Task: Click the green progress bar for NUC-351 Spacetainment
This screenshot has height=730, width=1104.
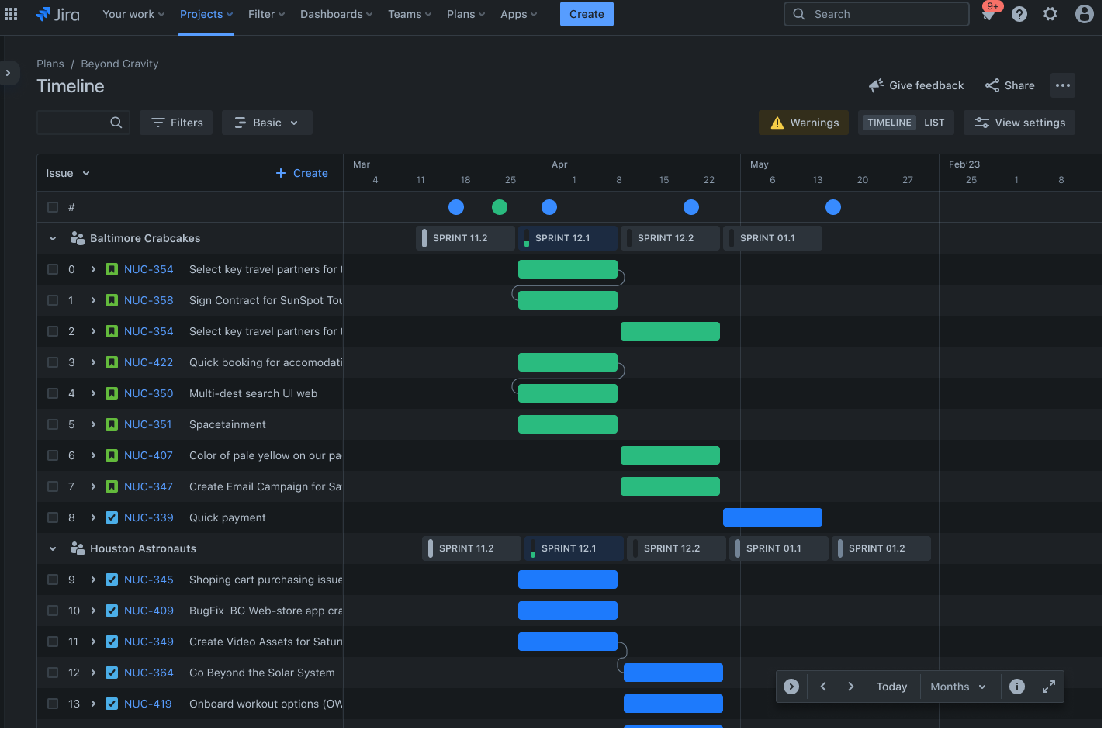Action: pos(567,424)
